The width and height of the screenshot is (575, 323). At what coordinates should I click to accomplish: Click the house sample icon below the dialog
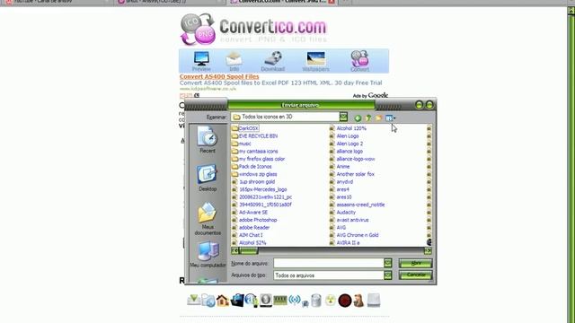(223, 301)
